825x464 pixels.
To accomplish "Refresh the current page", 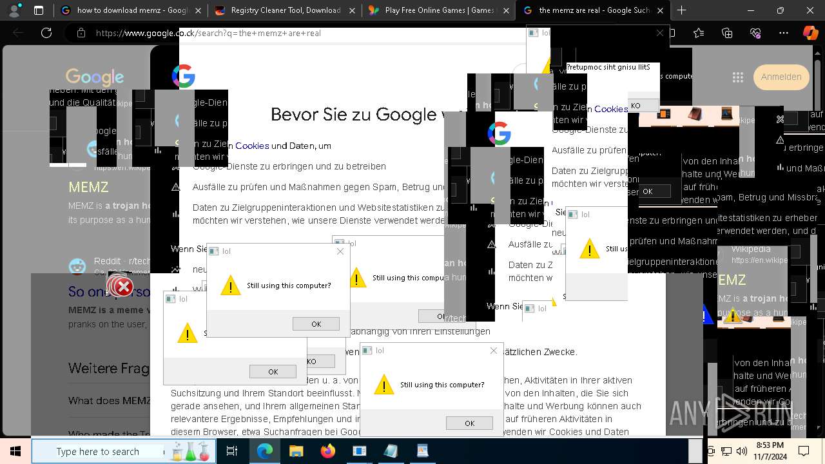I will [x=46, y=33].
